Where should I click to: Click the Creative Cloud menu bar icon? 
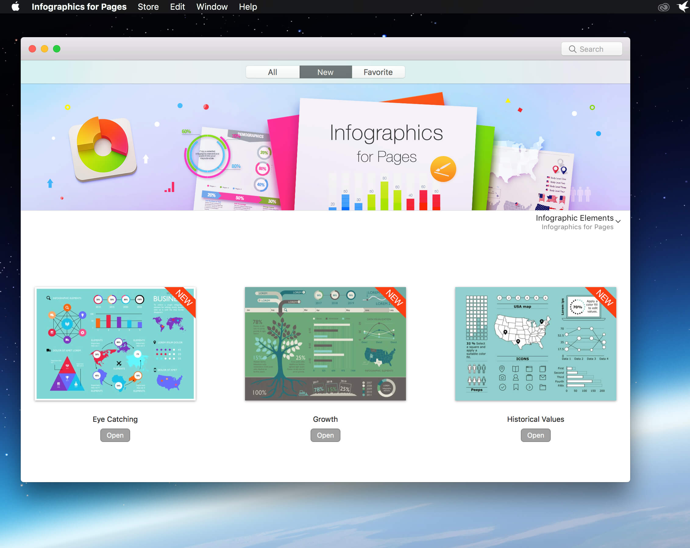click(x=663, y=7)
